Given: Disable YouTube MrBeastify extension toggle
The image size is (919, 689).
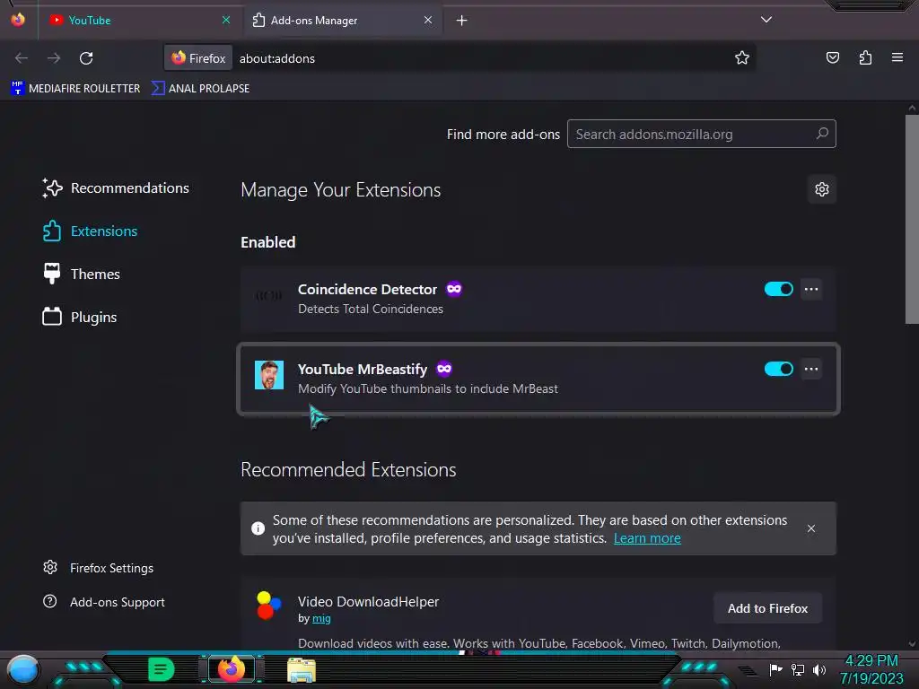Looking at the screenshot, I should (778, 369).
